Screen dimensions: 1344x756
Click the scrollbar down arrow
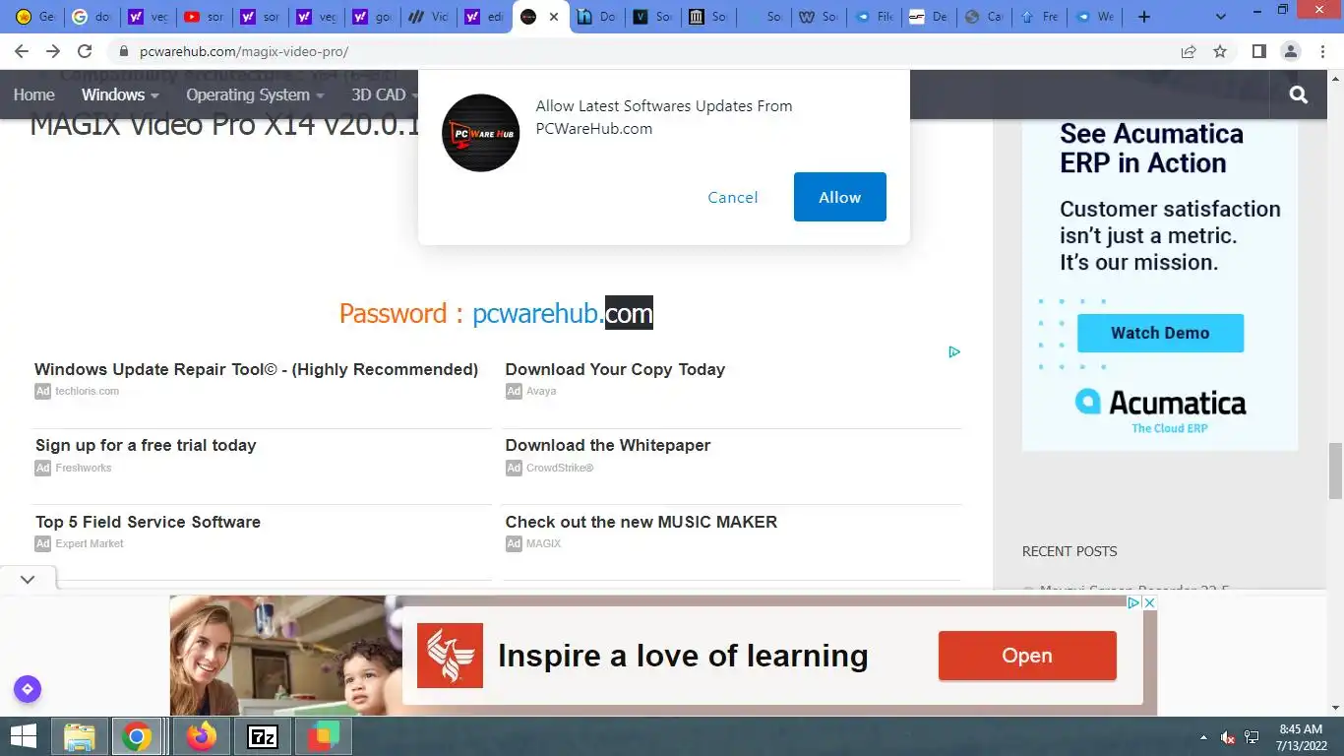[1335, 708]
